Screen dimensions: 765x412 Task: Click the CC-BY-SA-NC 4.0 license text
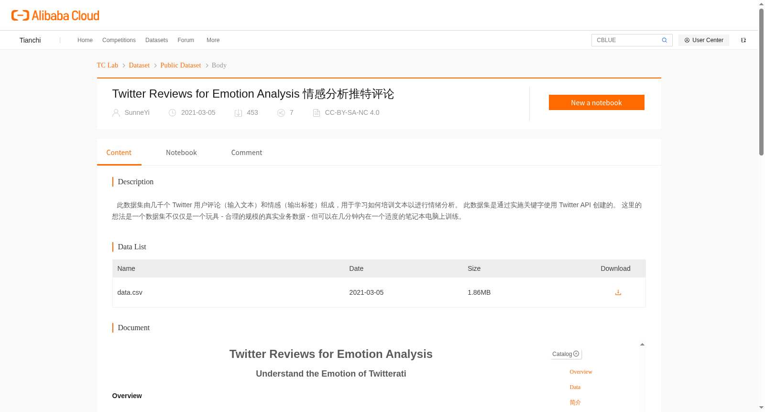[352, 112]
